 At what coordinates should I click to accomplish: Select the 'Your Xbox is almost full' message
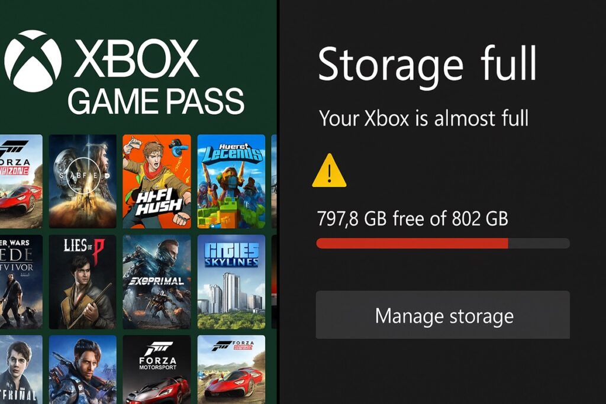pyautogui.click(x=424, y=118)
